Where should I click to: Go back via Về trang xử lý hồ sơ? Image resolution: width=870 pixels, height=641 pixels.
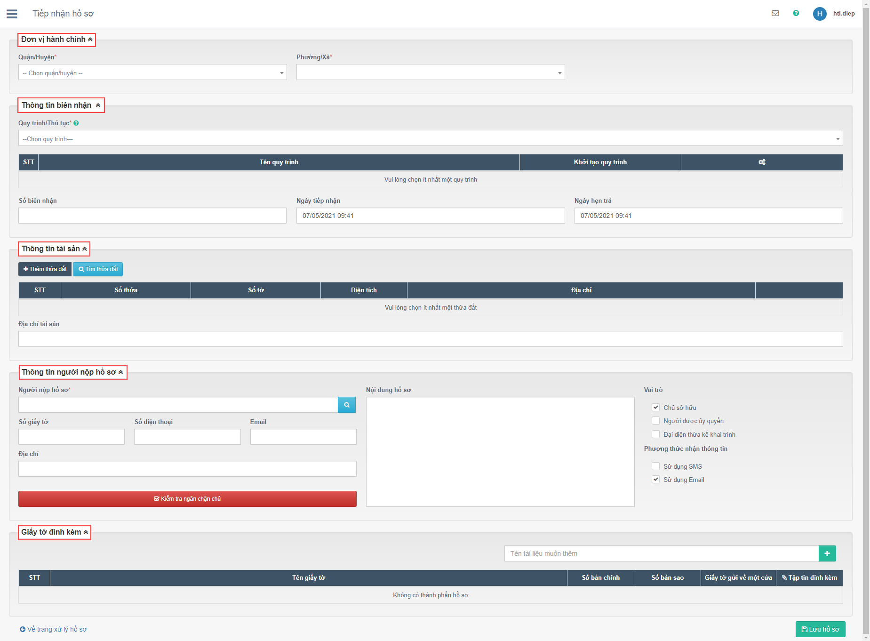tap(53, 629)
